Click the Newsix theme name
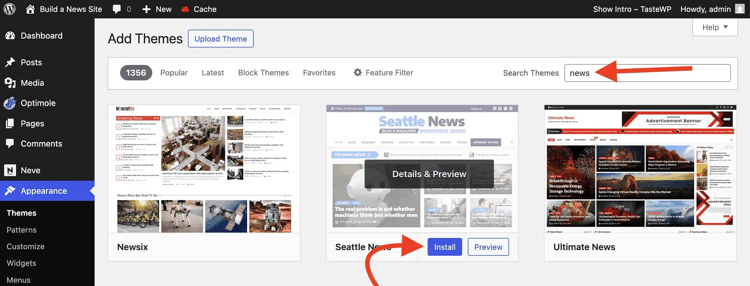This screenshot has height=286, width=750. click(x=133, y=247)
